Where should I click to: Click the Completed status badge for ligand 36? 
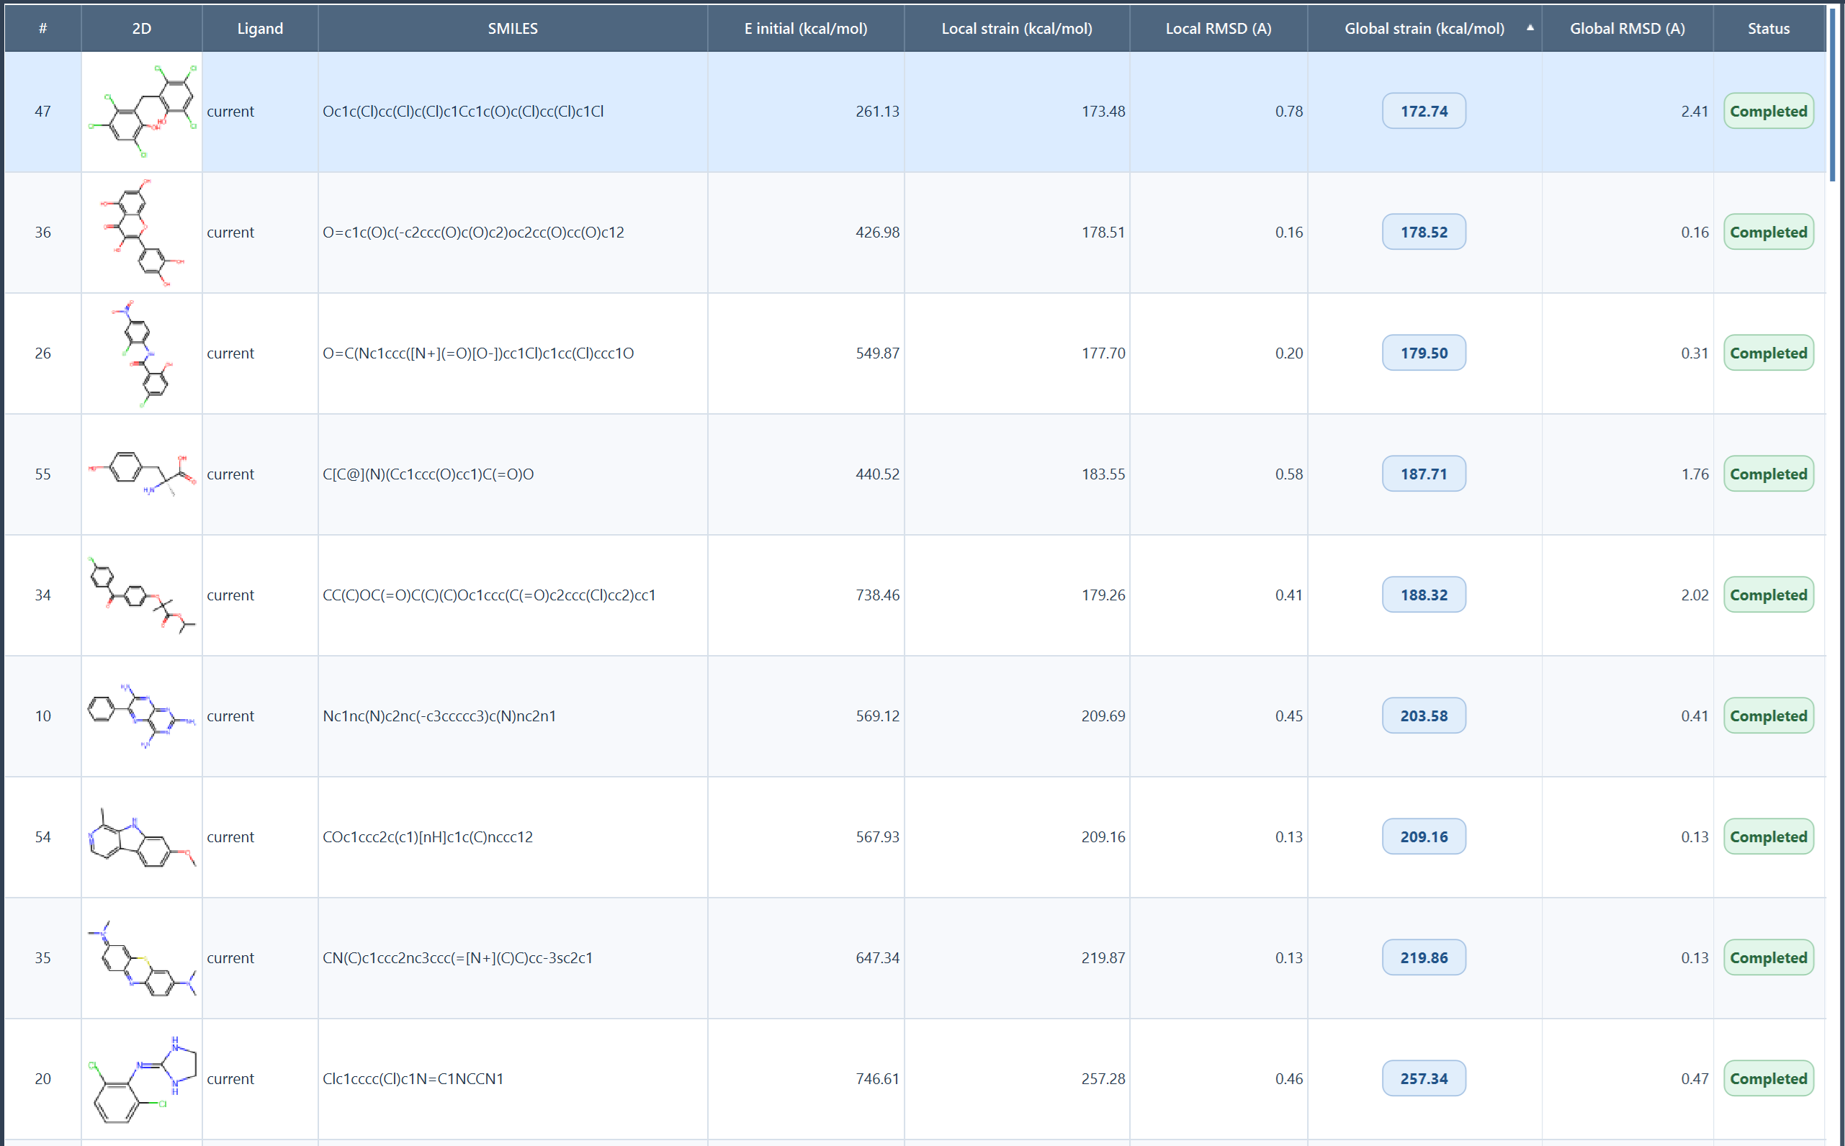[1768, 233]
